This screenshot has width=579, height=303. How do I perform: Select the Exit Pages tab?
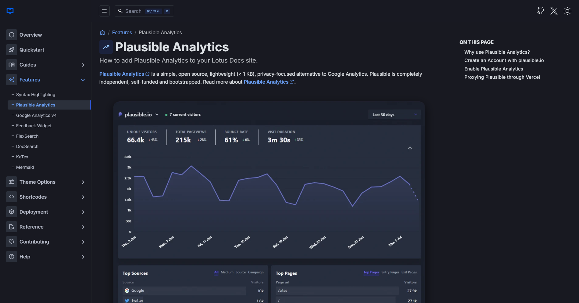coord(409,272)
